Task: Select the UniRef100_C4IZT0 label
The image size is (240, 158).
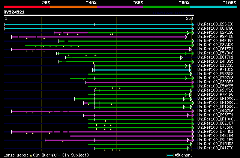Action: [x=215, y=148]
